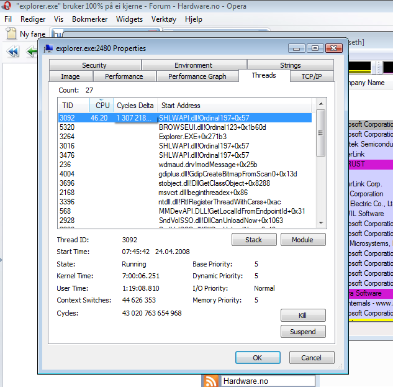Open the Hjelp menu

click(x=194, y=19)
